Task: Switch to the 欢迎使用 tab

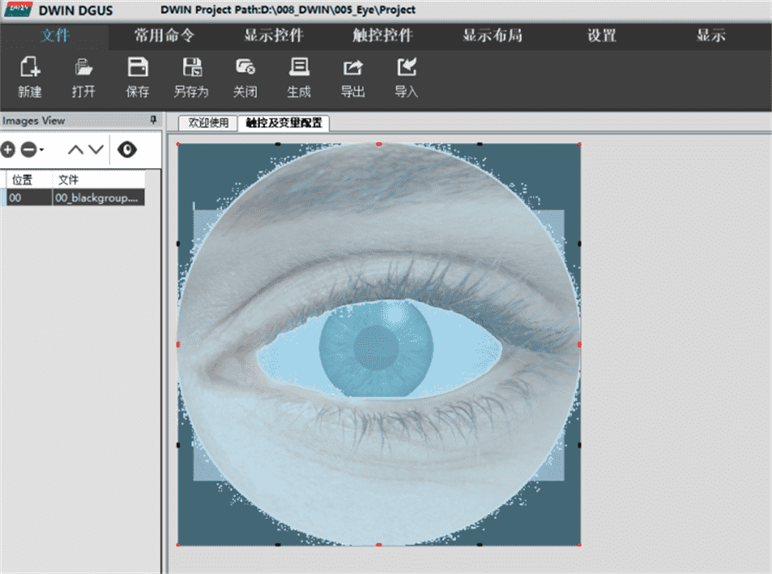Action: (x=208, y=123)
